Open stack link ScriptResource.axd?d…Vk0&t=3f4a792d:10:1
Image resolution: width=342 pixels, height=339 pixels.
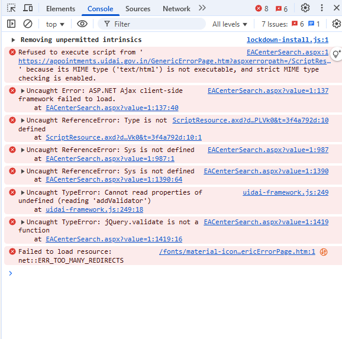coord(124,137)
